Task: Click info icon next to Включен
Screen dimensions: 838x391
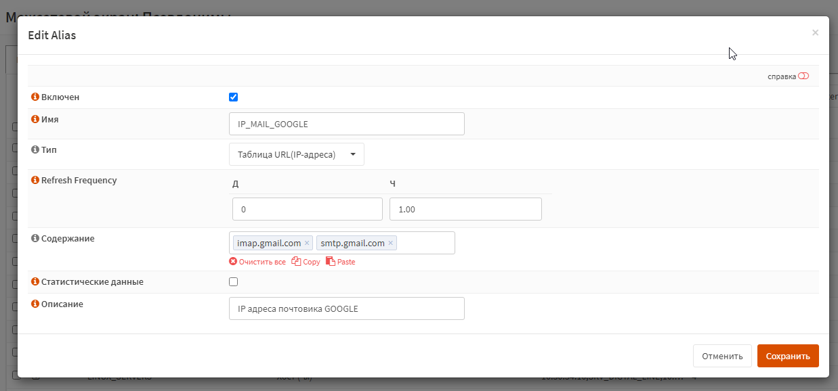Action: click(35, 97)
